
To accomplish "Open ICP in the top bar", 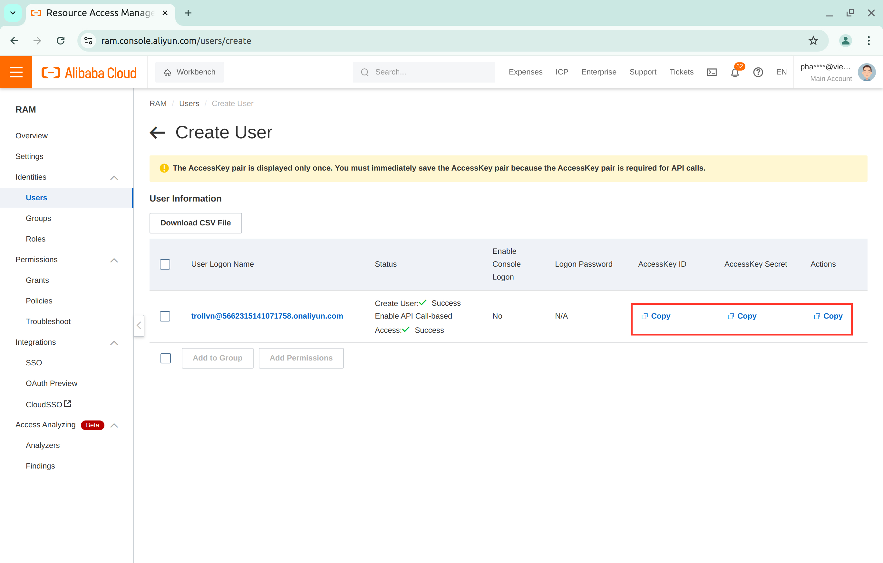I will [562, 72].
